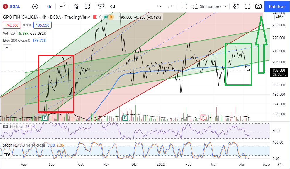Viewport: 290px width, 169px height.
Task: Open chart settings gear
Action: 236,7
